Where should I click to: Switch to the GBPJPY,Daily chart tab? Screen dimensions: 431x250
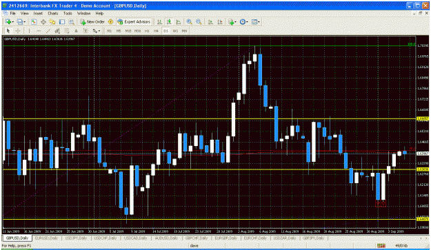click(313, 238)
